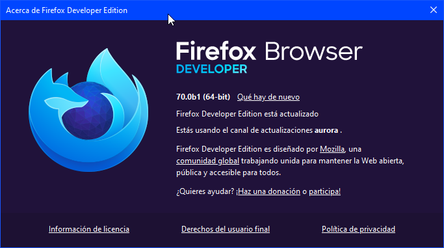Click the 'Firefox Browser' wordmark
This screenshot has height=248, width=444.
click(269, 51)
